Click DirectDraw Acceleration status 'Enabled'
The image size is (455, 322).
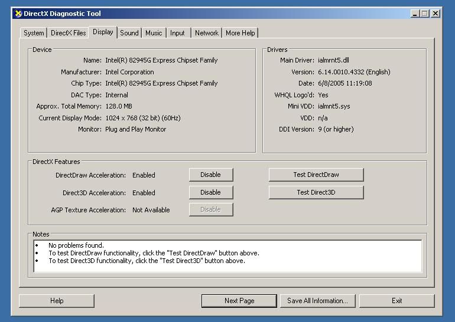[x=144, y=175]
